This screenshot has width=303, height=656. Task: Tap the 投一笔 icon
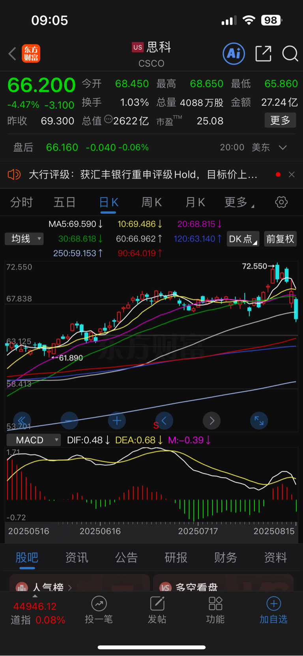click(99, 604)
